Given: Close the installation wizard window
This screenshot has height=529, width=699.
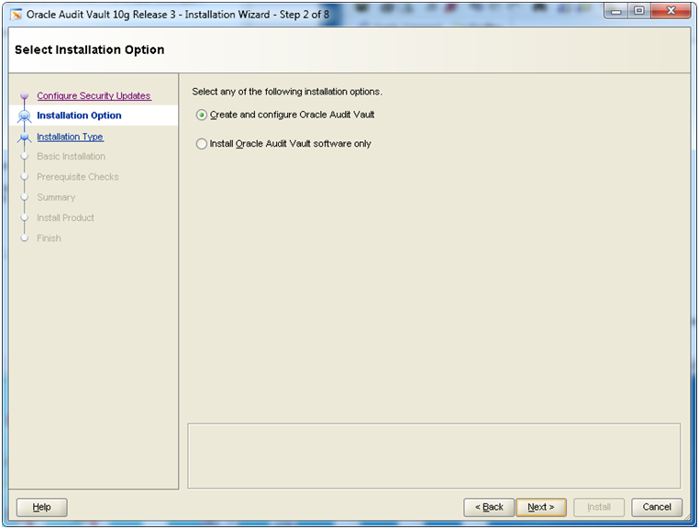Looking at the screenshot, I should (x=671, y=11).
